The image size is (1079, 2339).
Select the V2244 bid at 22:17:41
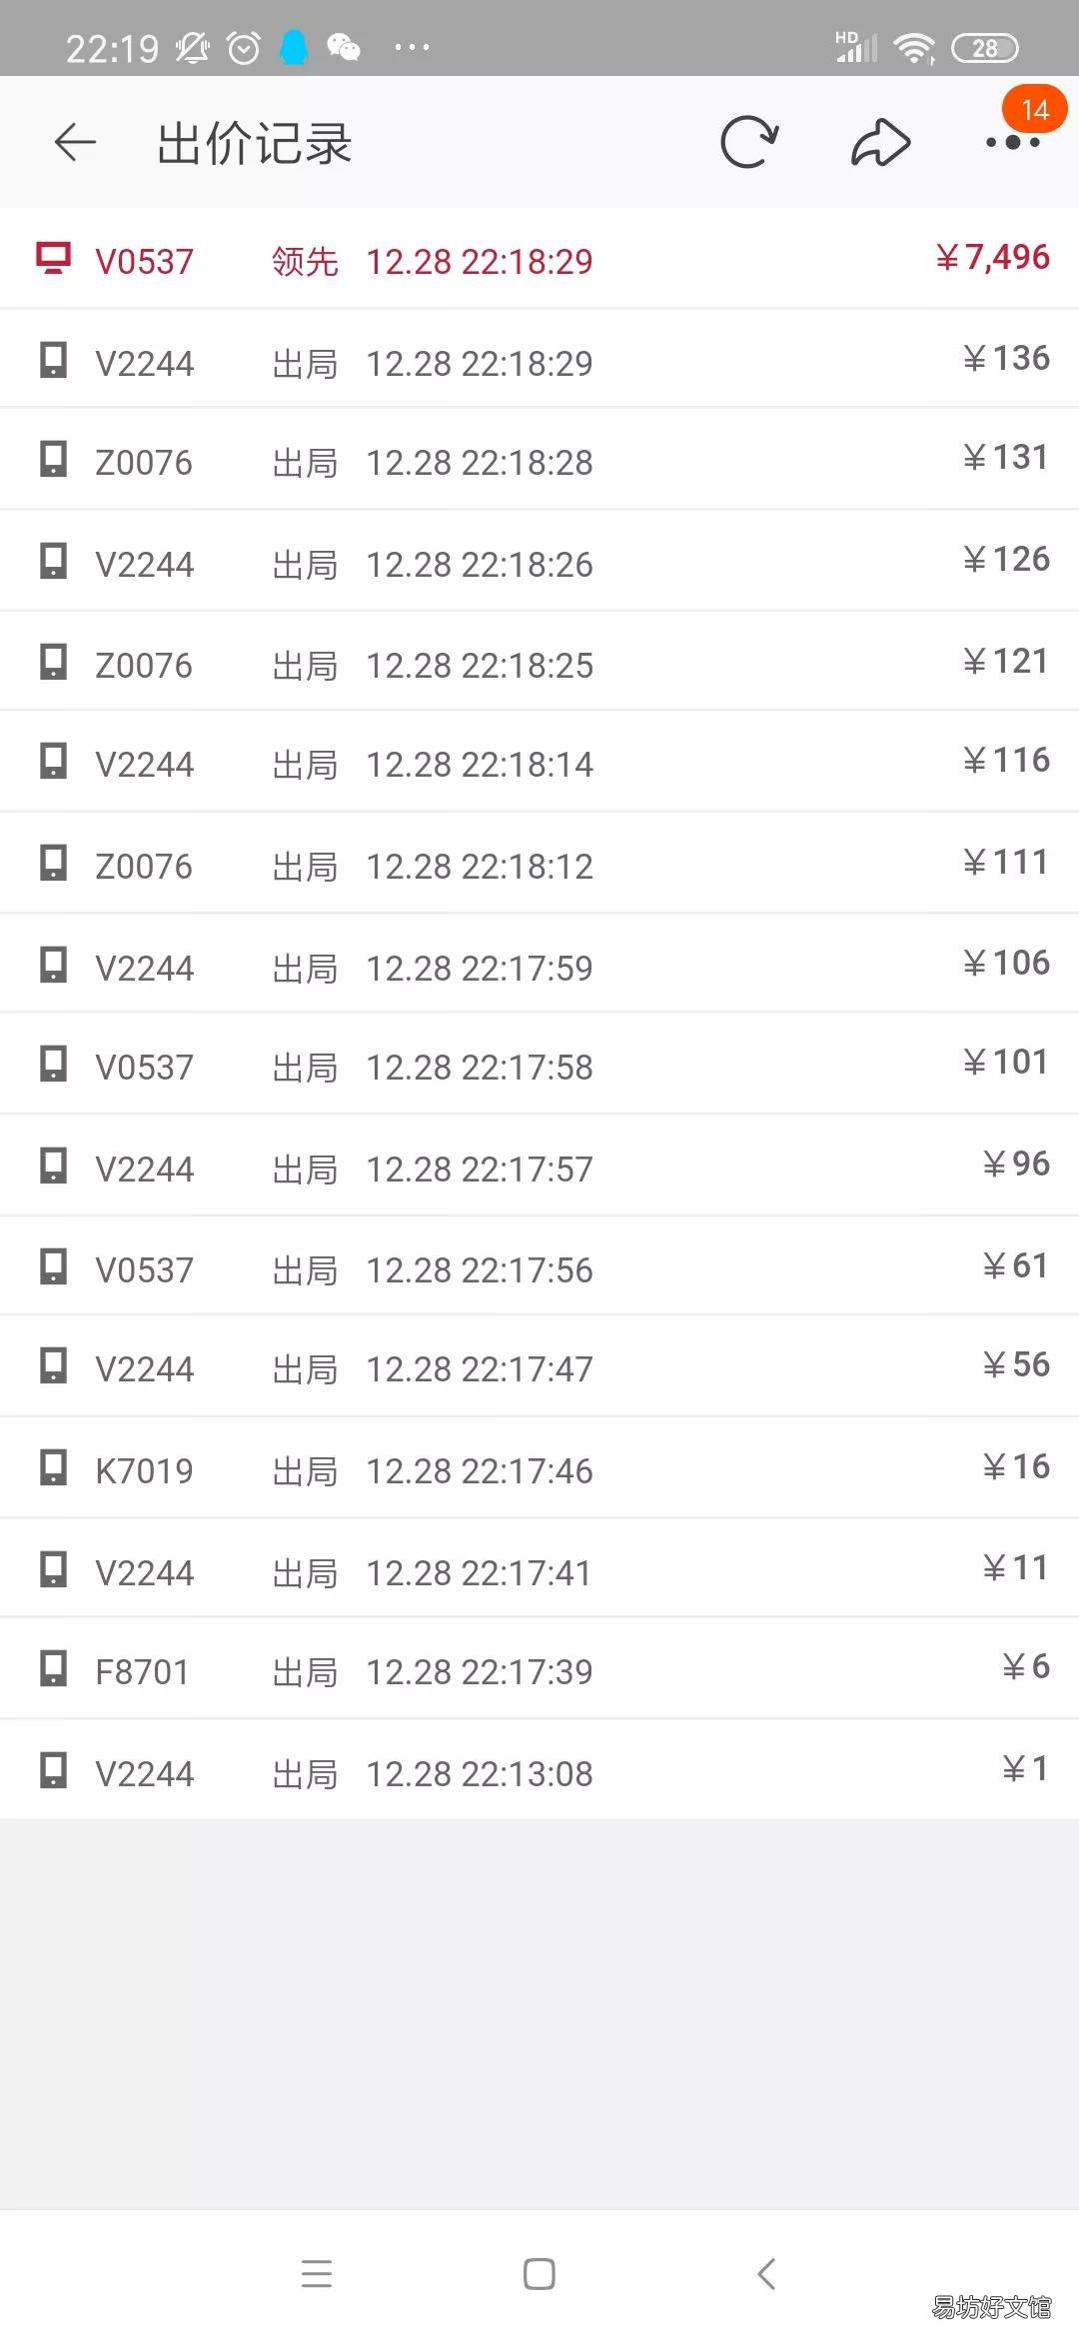539,1569
